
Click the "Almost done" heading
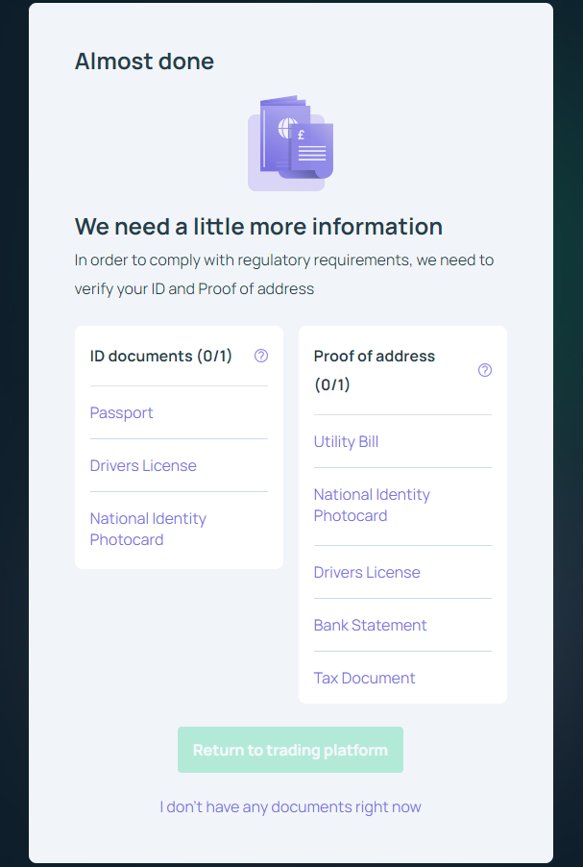point(144,62)
